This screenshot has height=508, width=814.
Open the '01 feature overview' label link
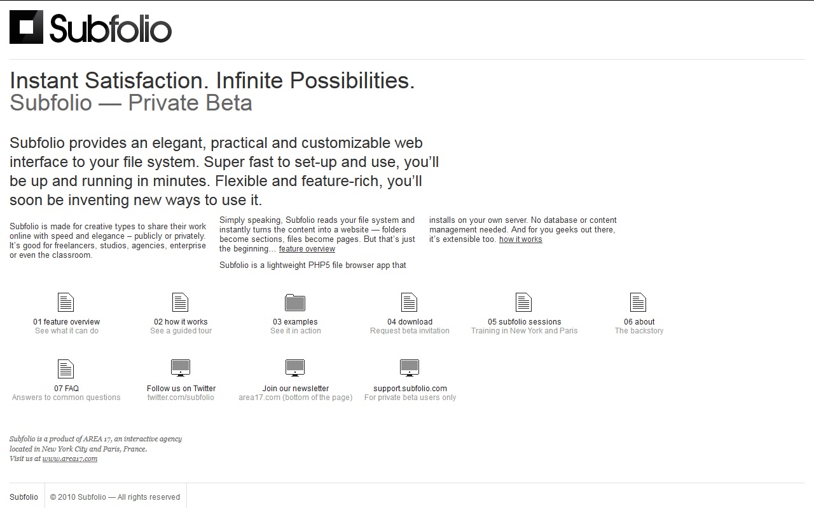point(67,322)
